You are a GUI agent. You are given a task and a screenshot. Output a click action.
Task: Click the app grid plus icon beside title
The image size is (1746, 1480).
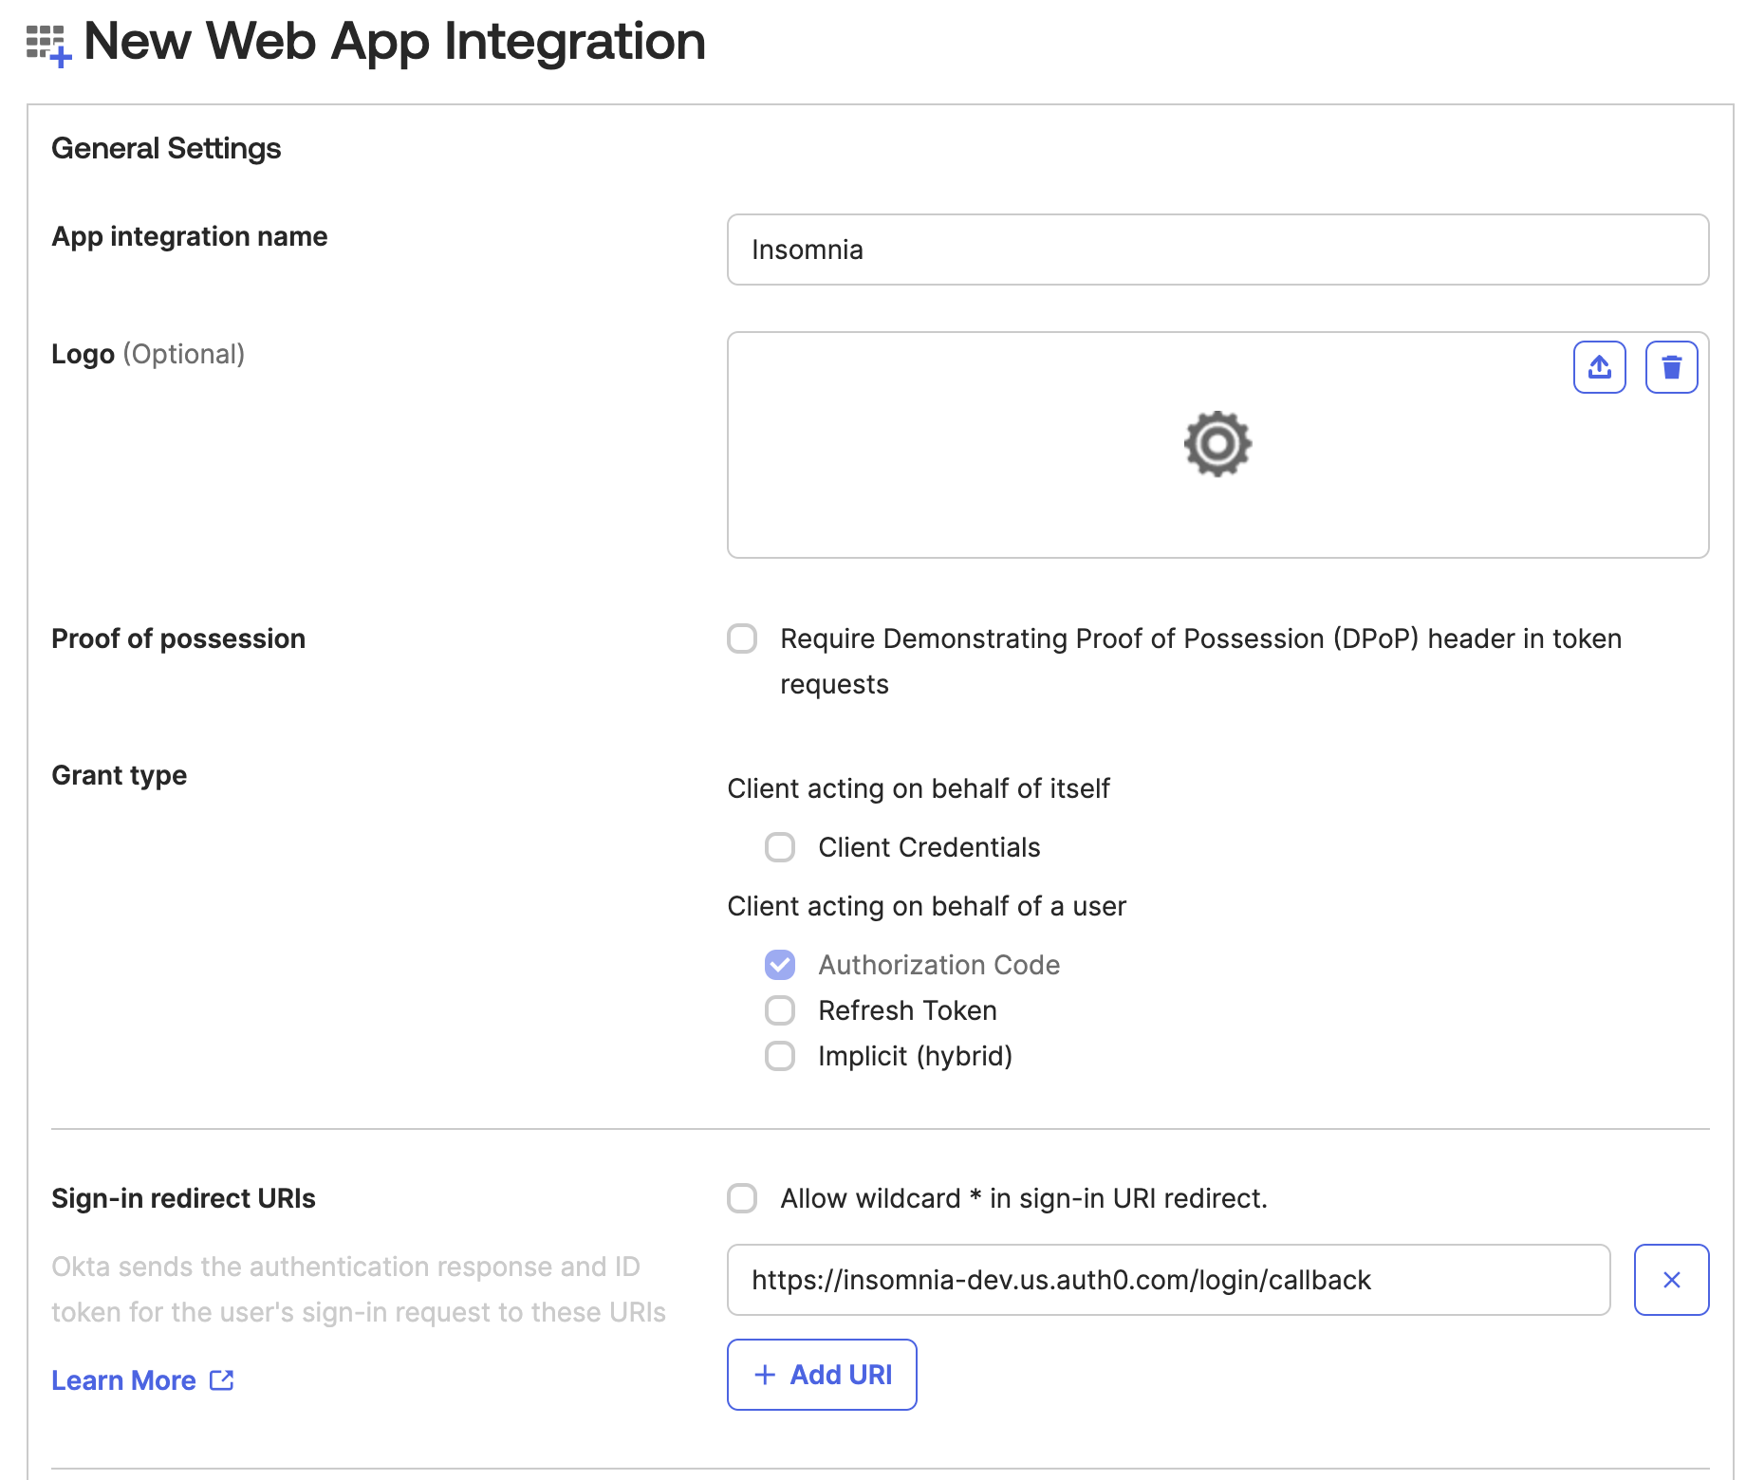pyautogui.click(x=48, y=46)
